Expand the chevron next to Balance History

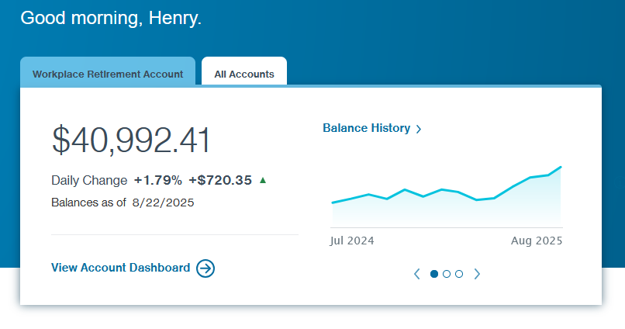click(x=419, y=129)
